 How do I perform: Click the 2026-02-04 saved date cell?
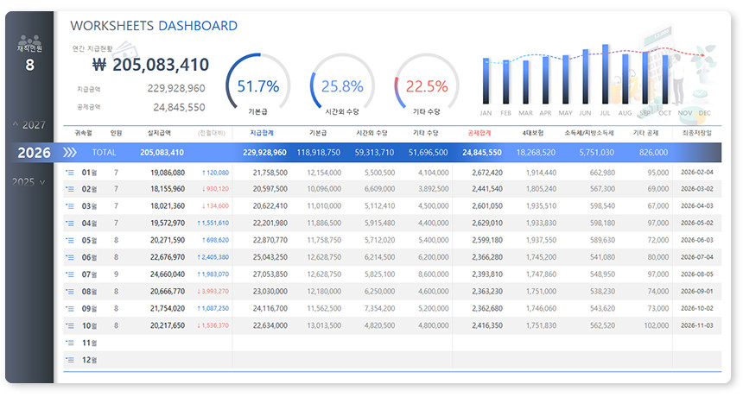pos(697,173)
